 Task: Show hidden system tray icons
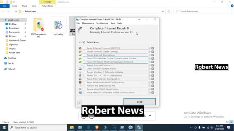[191, 127]
